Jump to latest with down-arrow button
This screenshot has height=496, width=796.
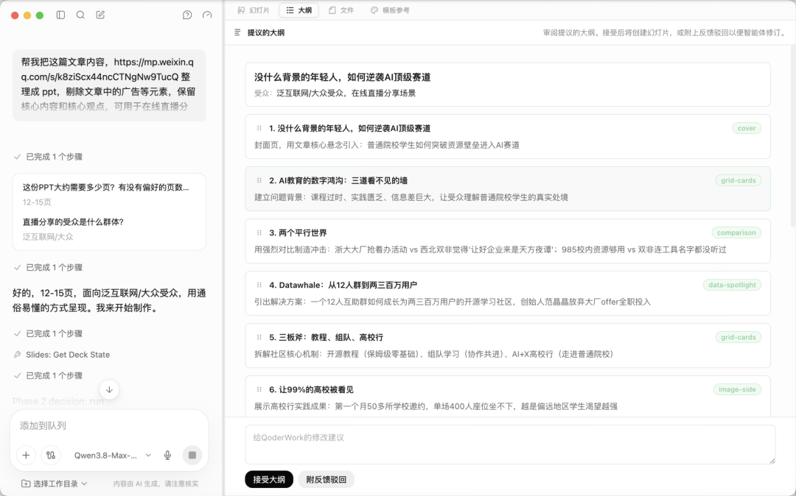109,389
